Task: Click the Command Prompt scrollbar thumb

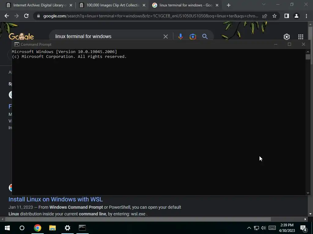Action: point(308,57)
